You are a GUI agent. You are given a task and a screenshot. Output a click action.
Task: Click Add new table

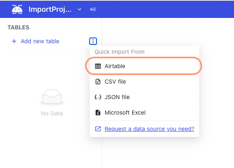point(40,41)
